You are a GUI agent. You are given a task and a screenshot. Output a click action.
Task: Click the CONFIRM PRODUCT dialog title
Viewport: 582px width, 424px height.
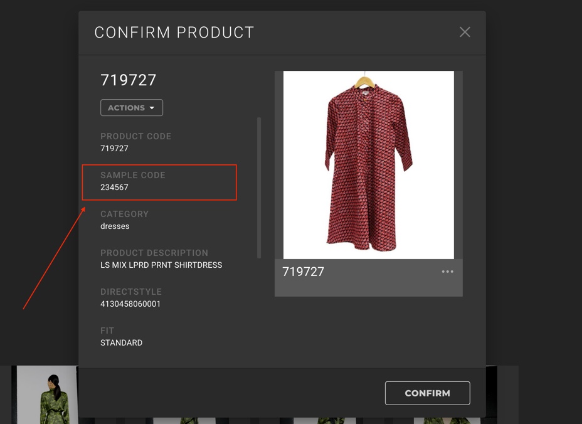(174, 33)
